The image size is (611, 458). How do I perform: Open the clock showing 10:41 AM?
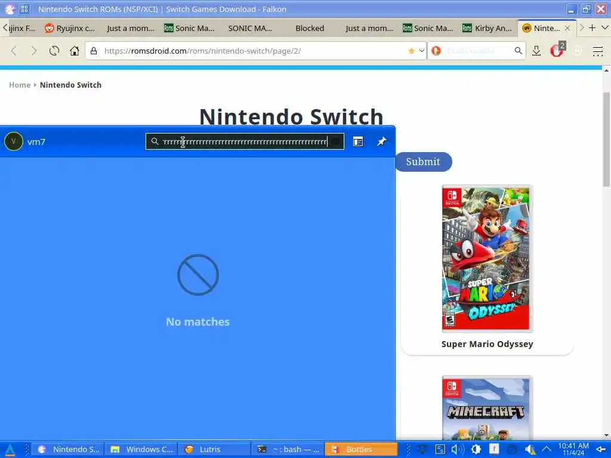573,449
